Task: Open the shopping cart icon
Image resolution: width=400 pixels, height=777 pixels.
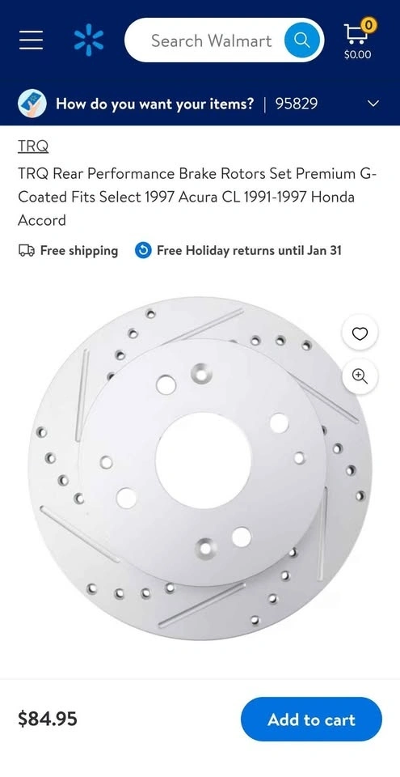Action: [x=353, y=33]
